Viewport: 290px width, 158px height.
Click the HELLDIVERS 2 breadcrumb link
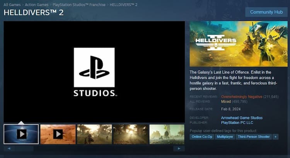click(123, 5)
